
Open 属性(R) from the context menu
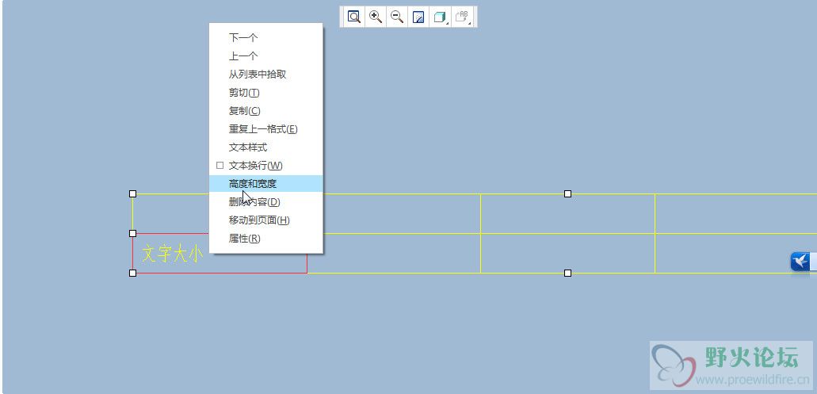coord(265,238)
